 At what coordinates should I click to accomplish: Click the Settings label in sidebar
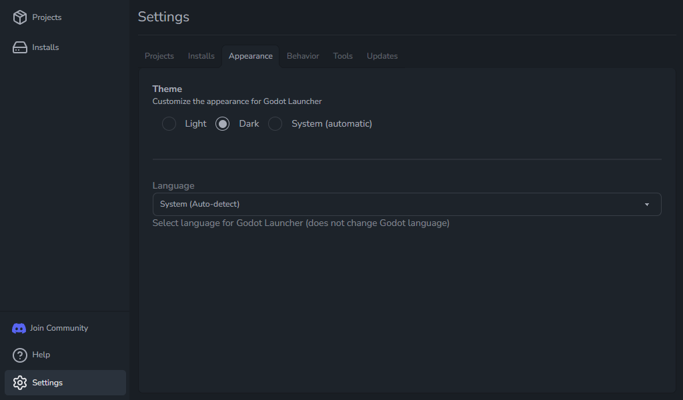point(47,383)
